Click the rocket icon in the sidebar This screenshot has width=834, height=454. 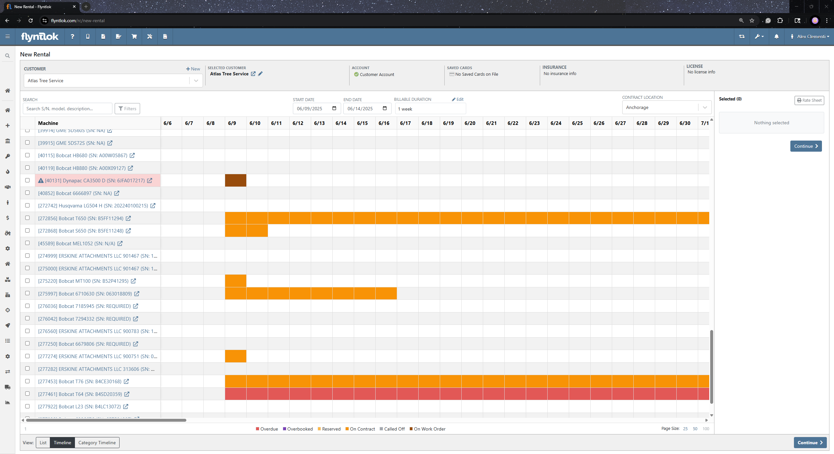[x=7, y=325]
